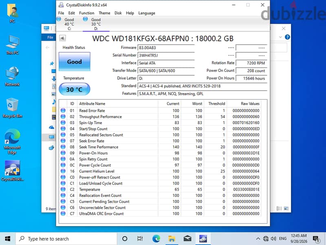
Task: Click the CrystalDiskInfo taskbar button
Action: click(203, 239)
